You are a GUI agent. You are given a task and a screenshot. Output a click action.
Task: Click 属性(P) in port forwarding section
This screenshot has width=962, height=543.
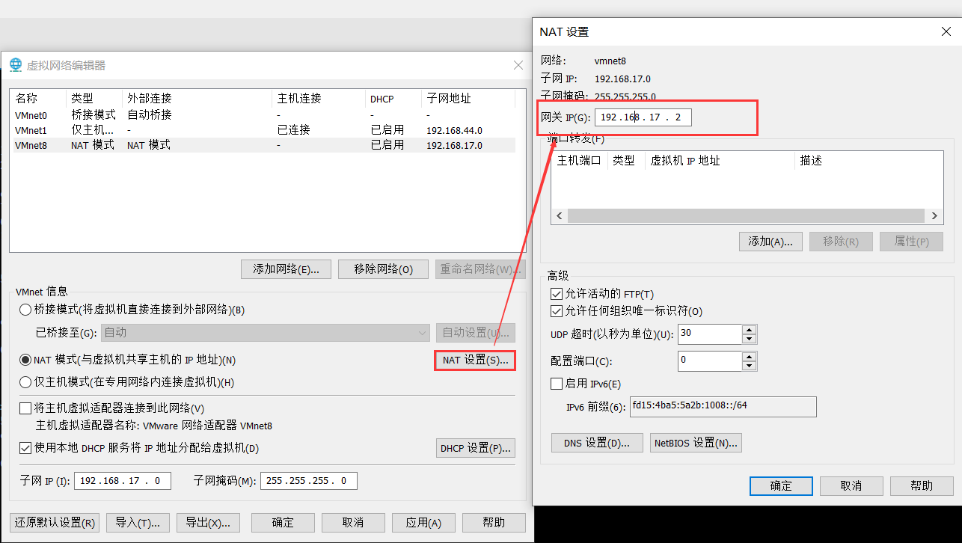point(911,242)
